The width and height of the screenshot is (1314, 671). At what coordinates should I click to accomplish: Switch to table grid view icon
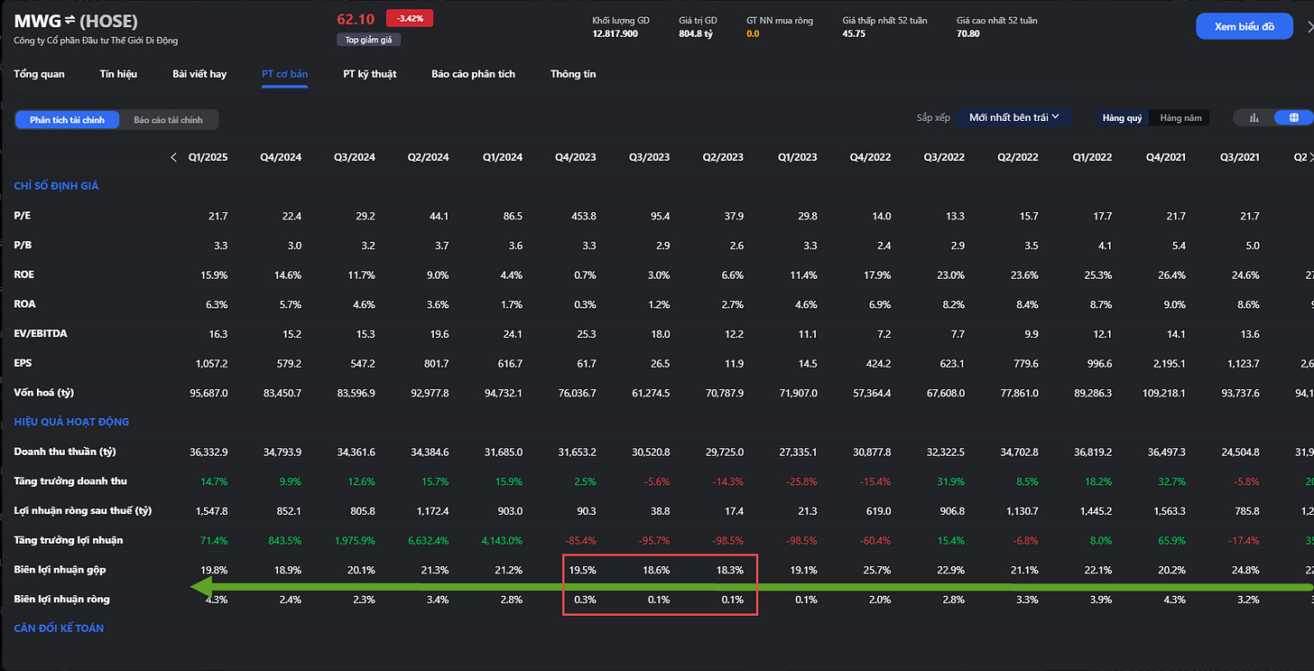coord(1292,118)
